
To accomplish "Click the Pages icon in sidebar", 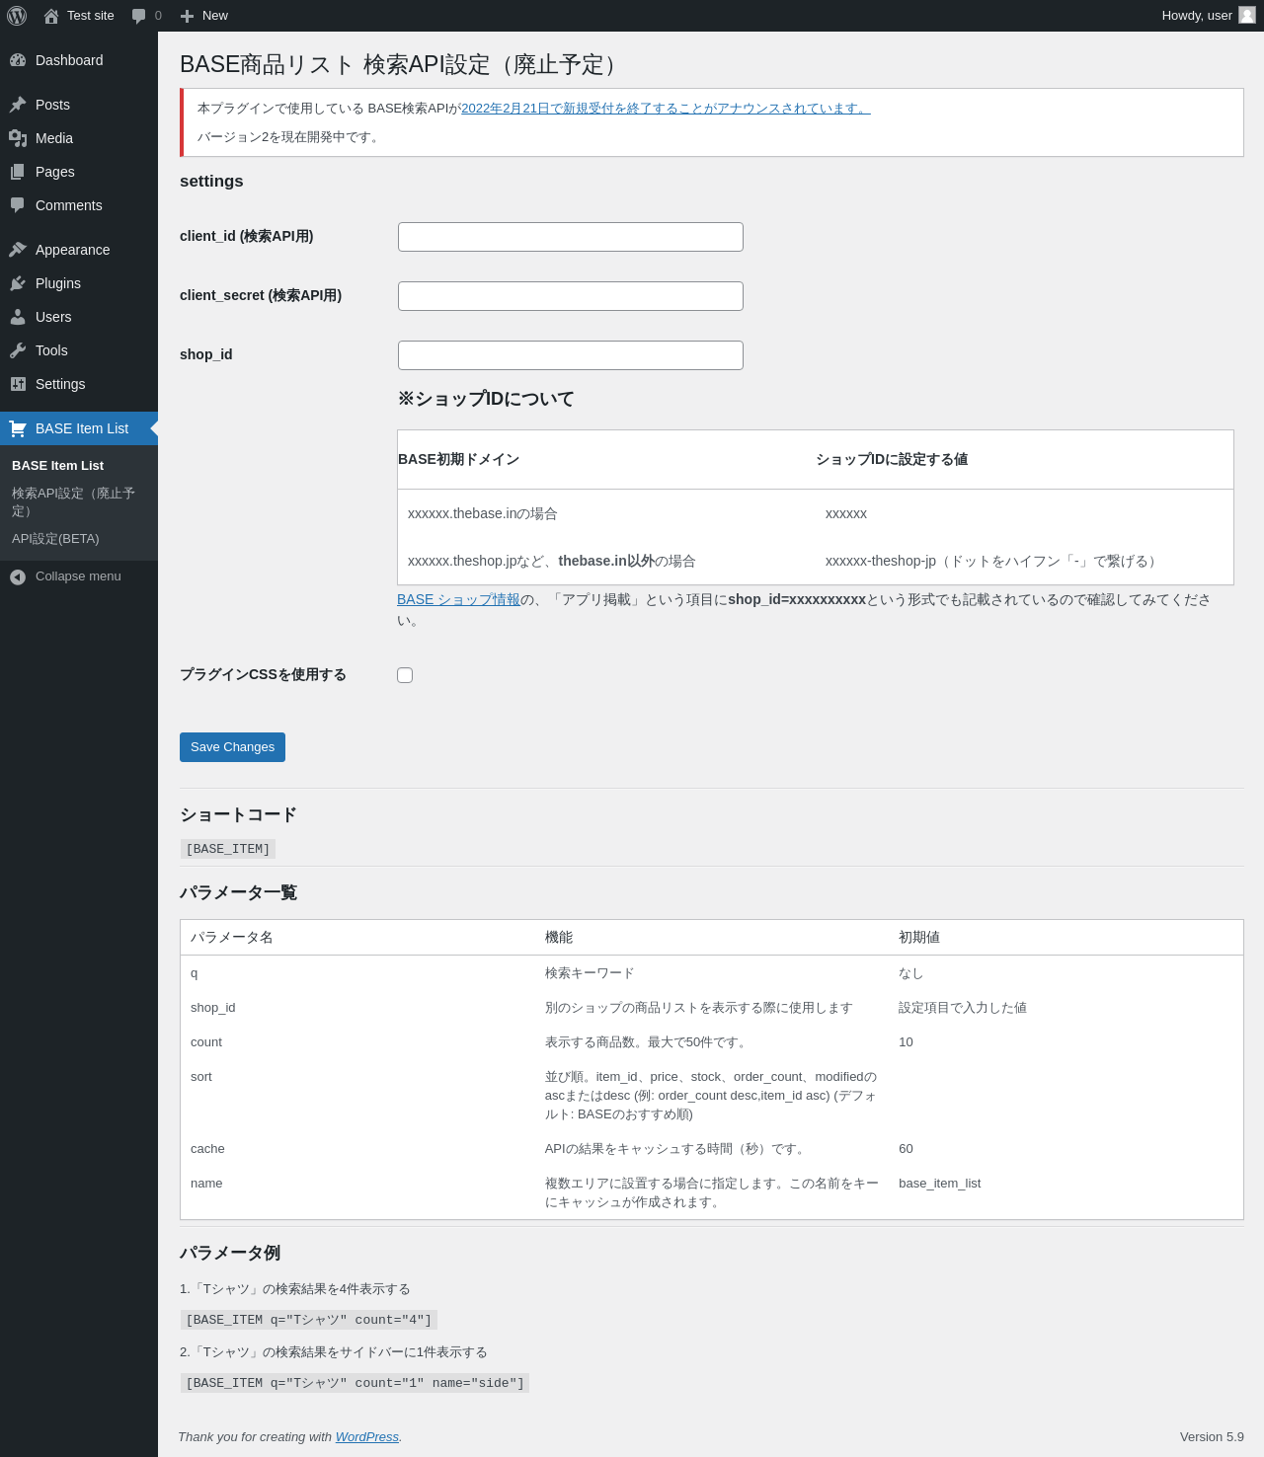I will coord(18,172).
